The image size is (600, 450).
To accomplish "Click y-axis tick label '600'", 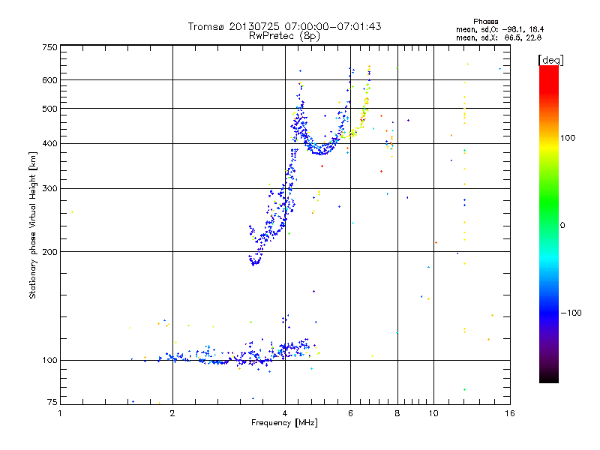I will (x=49, y=80).
